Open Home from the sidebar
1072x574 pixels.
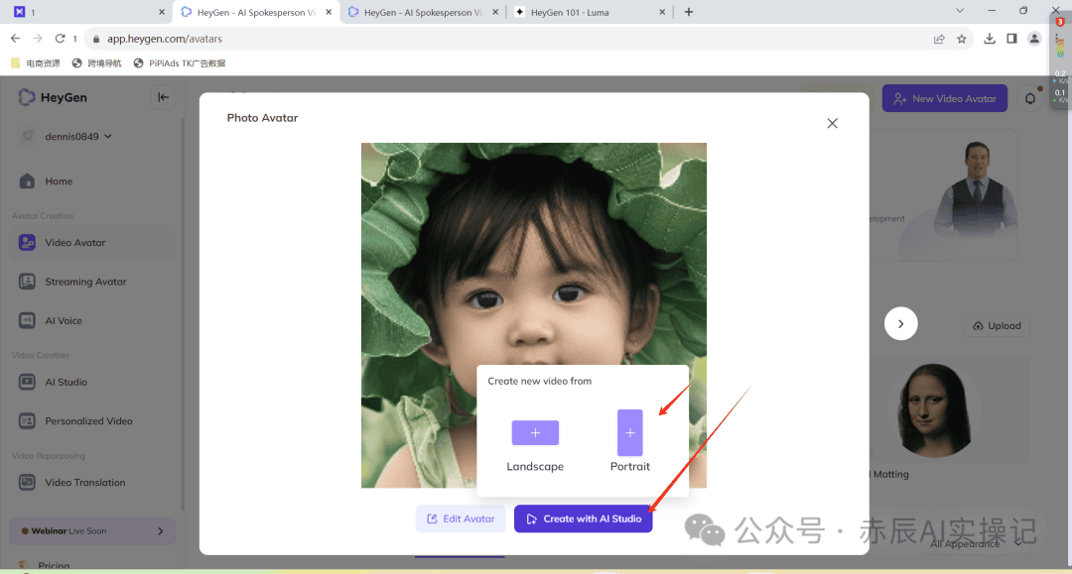click(60, 180)
